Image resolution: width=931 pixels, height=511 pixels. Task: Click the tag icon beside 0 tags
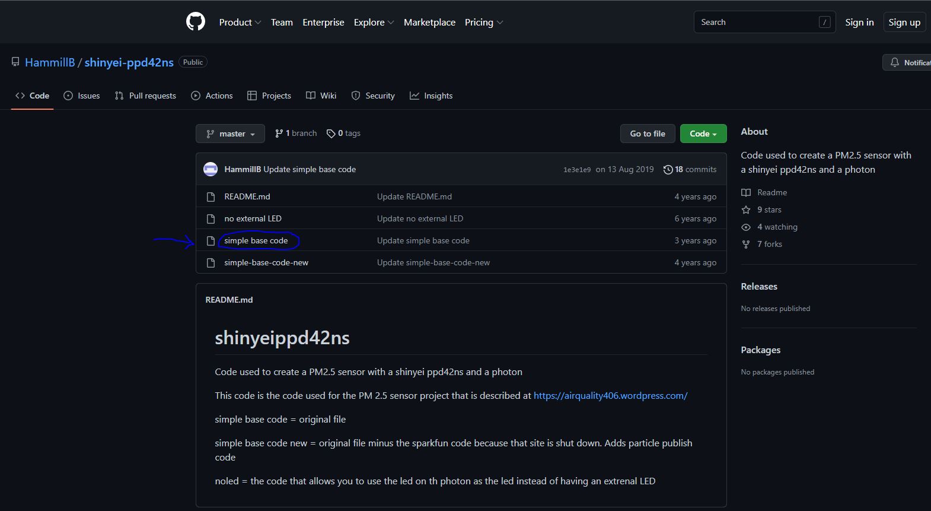[331, 134]
